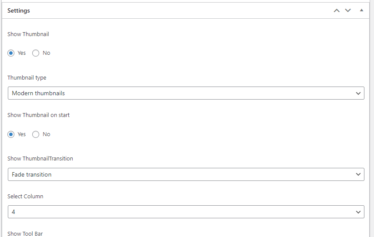Collapse the Settings panel with the triangle toggle
The image size is (374, 237).
pos(361,10)
